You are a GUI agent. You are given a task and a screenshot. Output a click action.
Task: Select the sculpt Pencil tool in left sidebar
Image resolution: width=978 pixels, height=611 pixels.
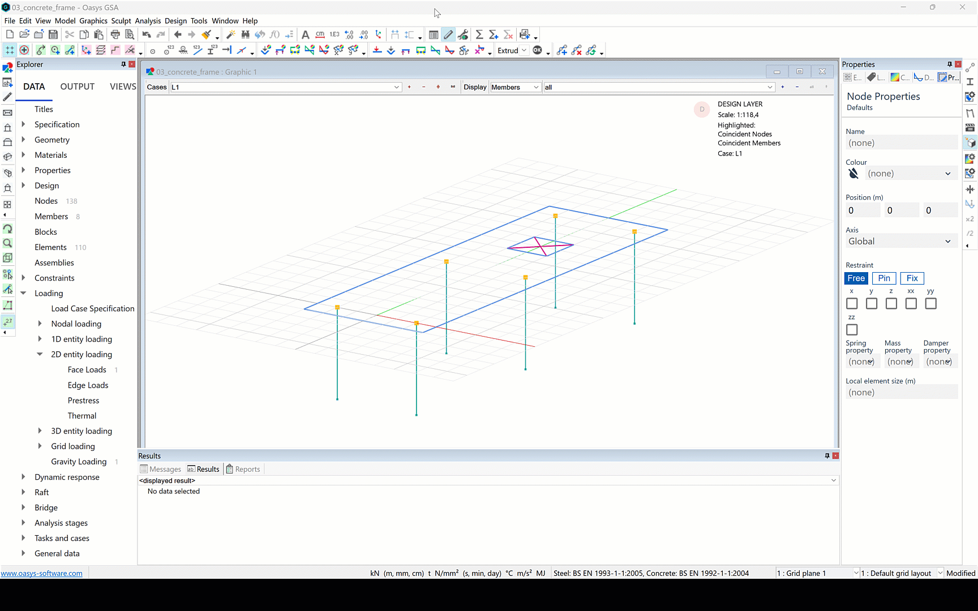pos(7,97)
